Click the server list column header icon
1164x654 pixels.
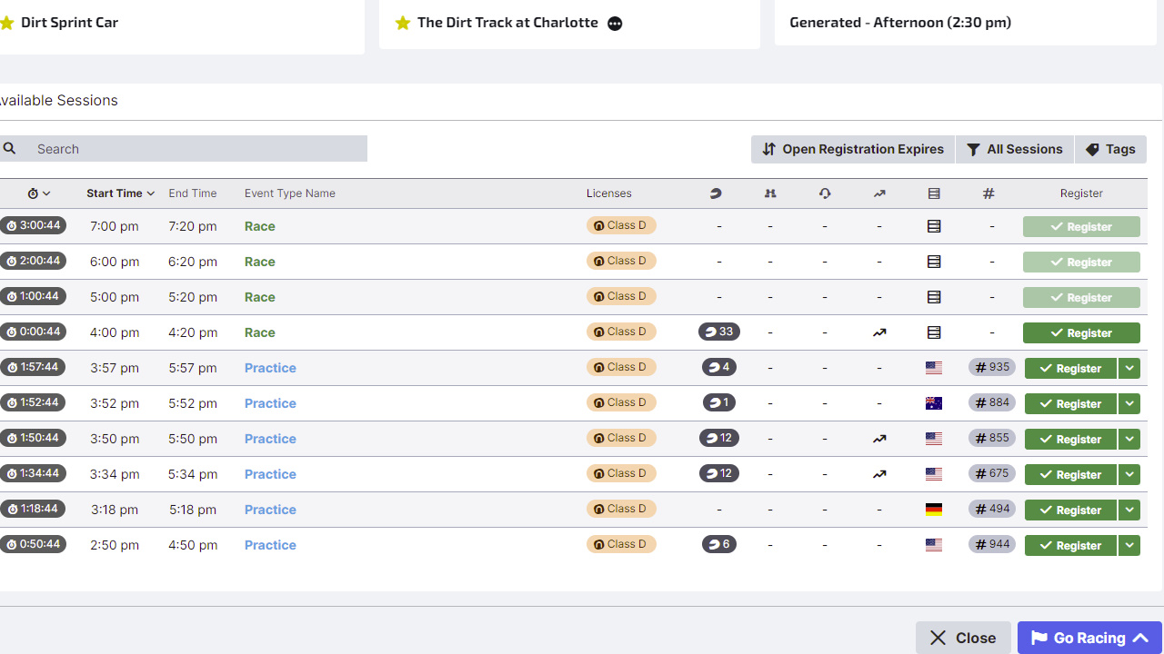[934, 193]
